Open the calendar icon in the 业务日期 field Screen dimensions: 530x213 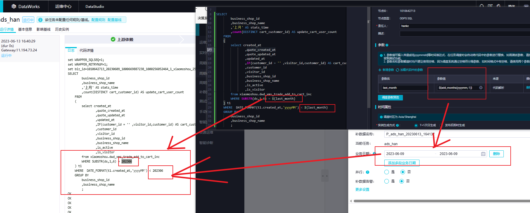point(483,154)
